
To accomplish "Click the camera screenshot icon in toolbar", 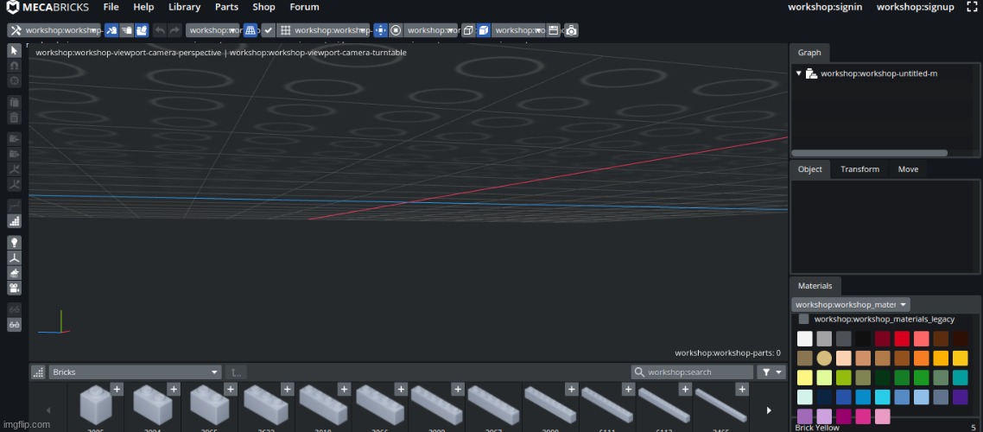I will pos(571,30).
